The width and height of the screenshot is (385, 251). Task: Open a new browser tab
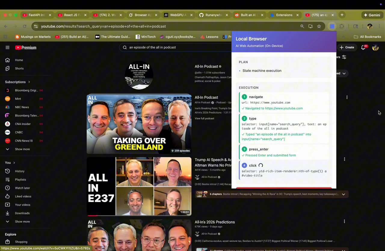[x=342, y=15]
